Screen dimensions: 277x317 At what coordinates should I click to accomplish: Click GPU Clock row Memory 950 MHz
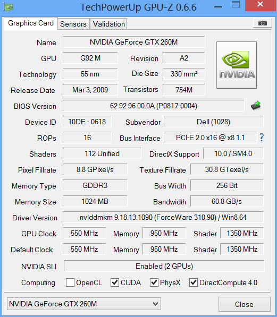164,233
